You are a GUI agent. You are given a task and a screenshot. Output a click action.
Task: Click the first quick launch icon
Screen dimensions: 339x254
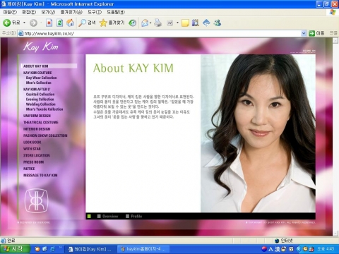coord(37,249)
